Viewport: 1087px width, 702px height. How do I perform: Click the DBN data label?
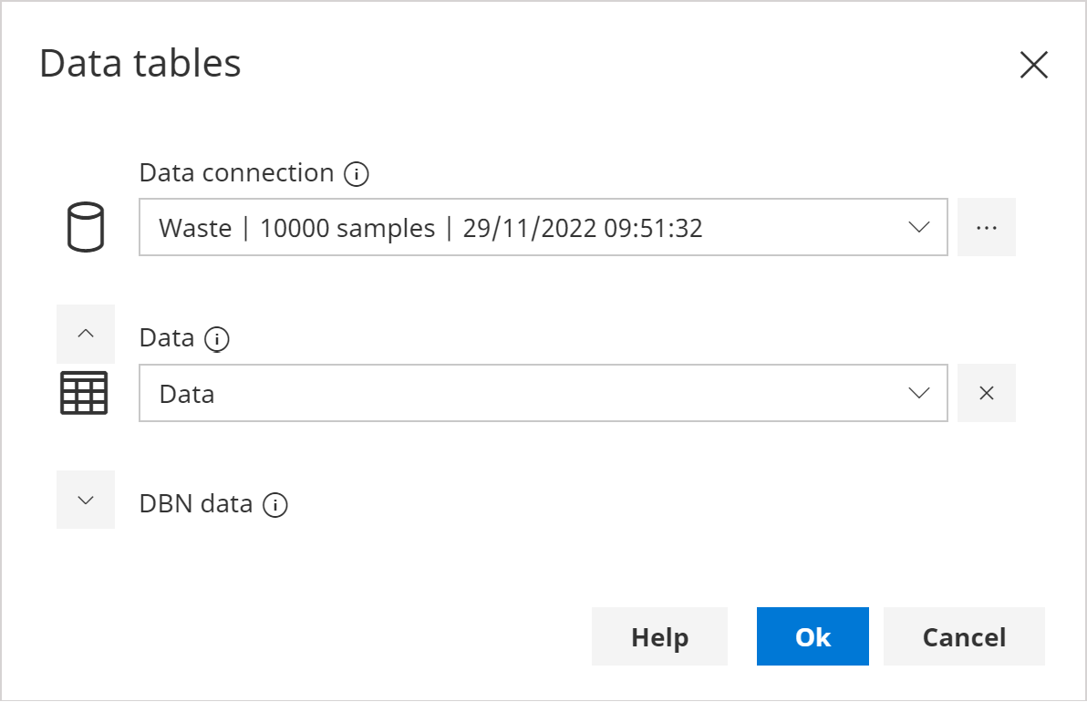[x=197, y=503]
